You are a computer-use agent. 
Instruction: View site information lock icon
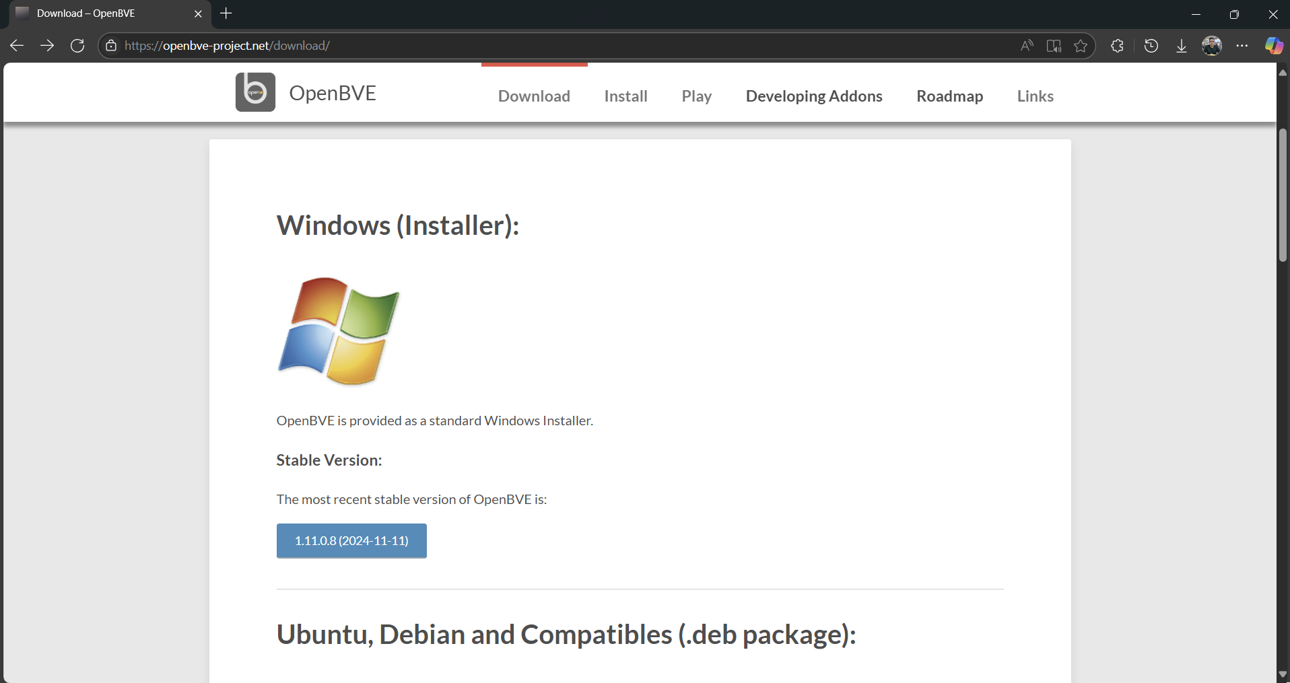111,46
